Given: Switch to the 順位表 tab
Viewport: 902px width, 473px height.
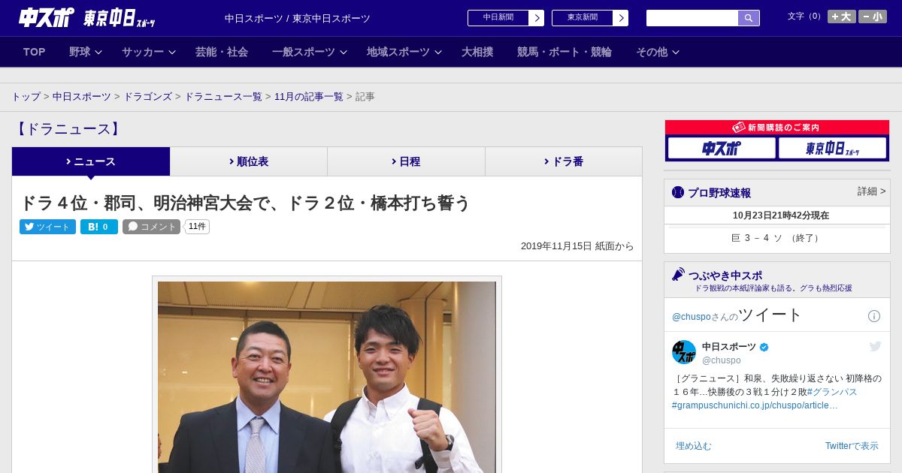Looking at the screenshot, I should click(x=249, y=161).
